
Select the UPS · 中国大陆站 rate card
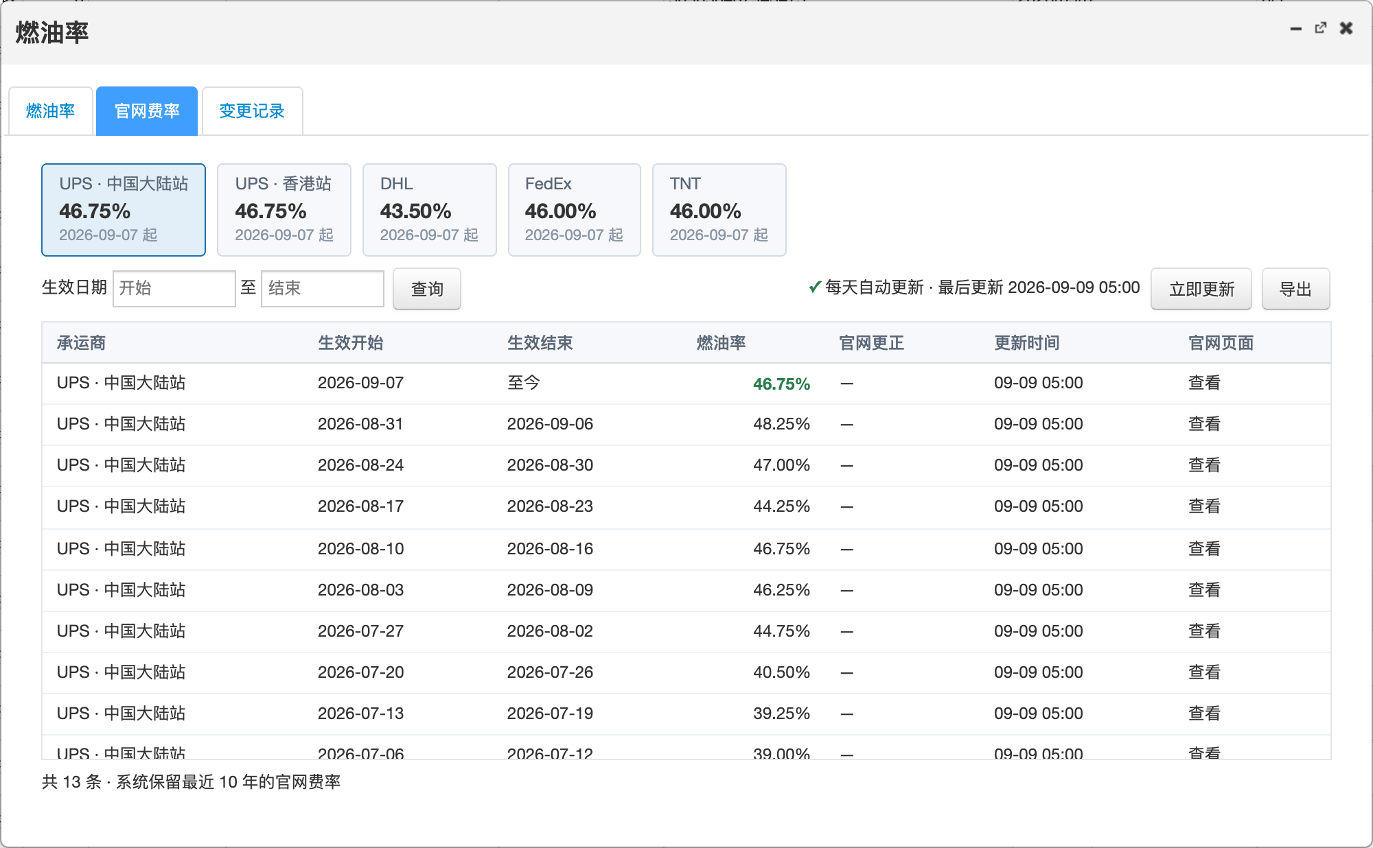tap(124, 209)
